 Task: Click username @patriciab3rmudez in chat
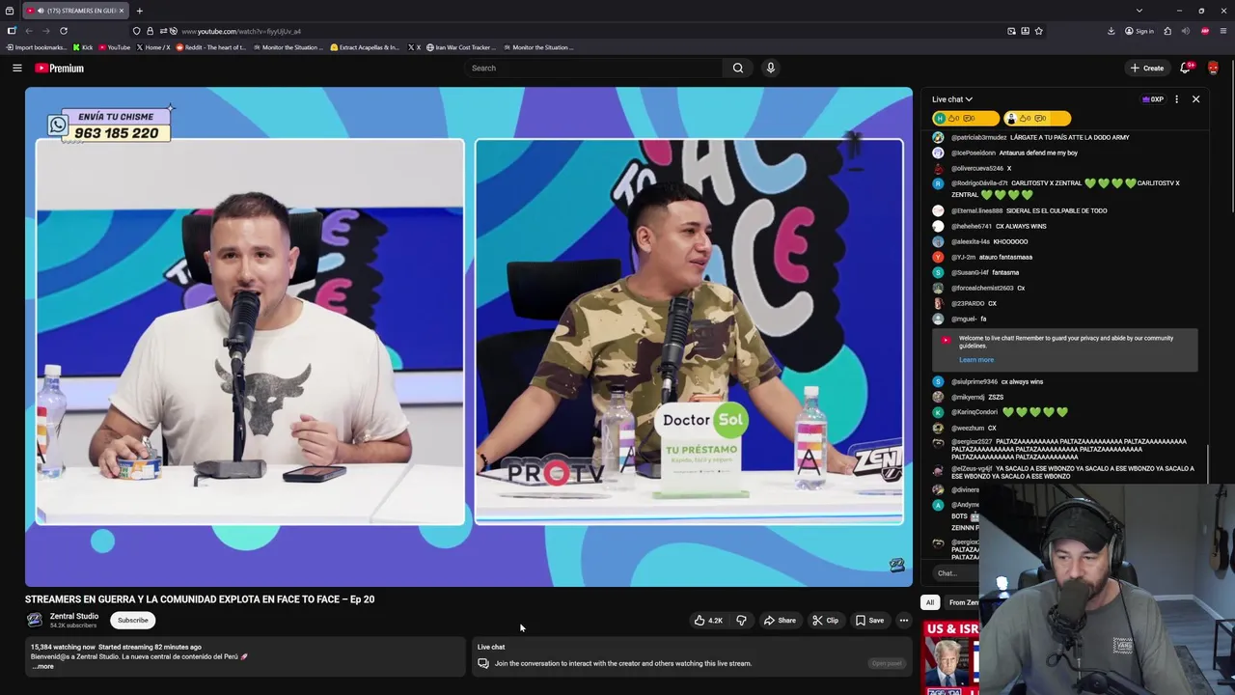[978, 137]
